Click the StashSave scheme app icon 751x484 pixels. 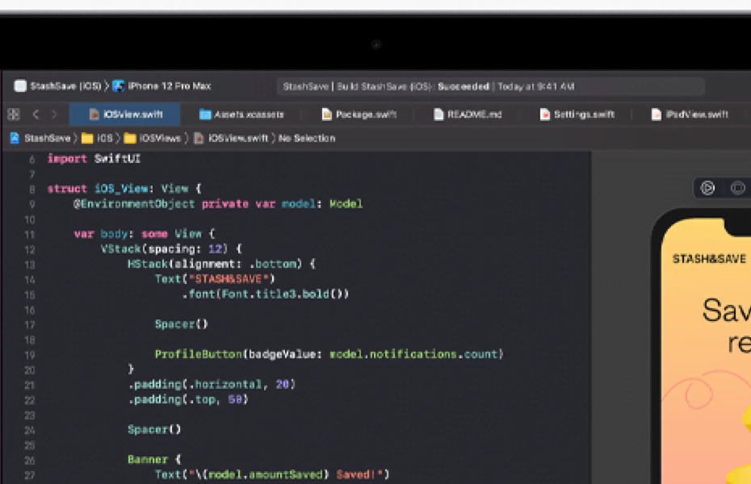coord(20,86)
